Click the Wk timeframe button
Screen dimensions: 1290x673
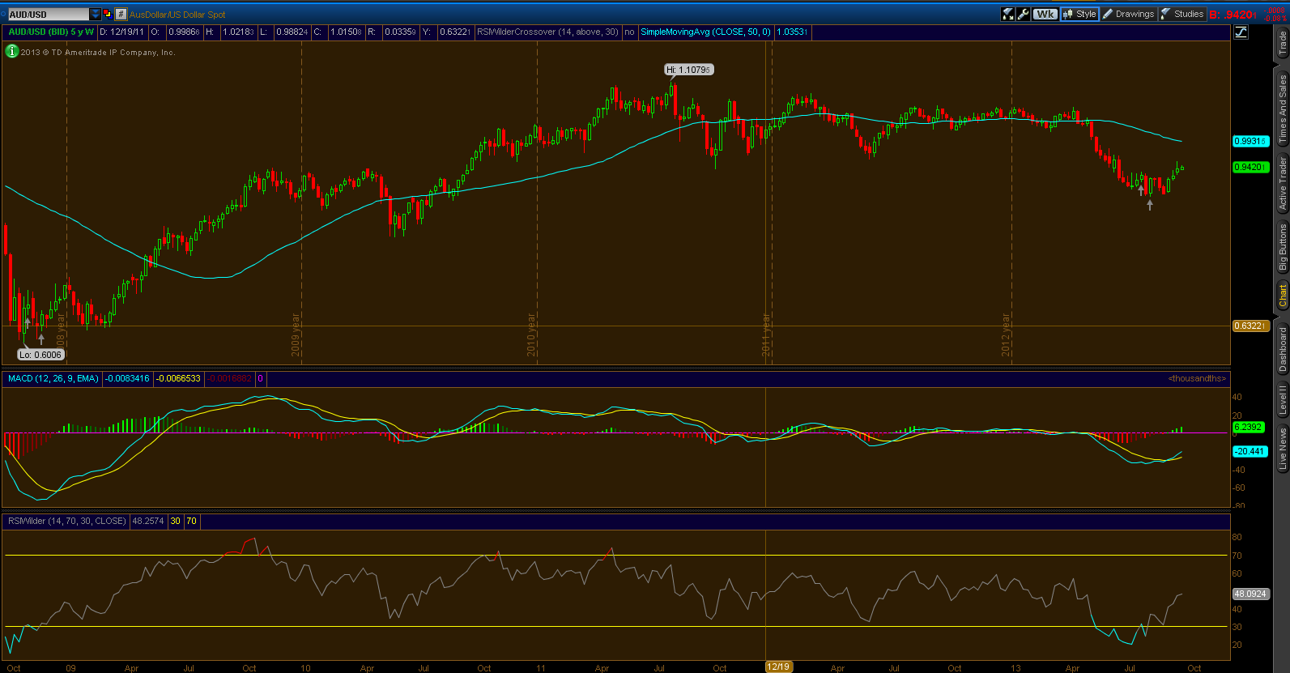tap(1045, 14)
